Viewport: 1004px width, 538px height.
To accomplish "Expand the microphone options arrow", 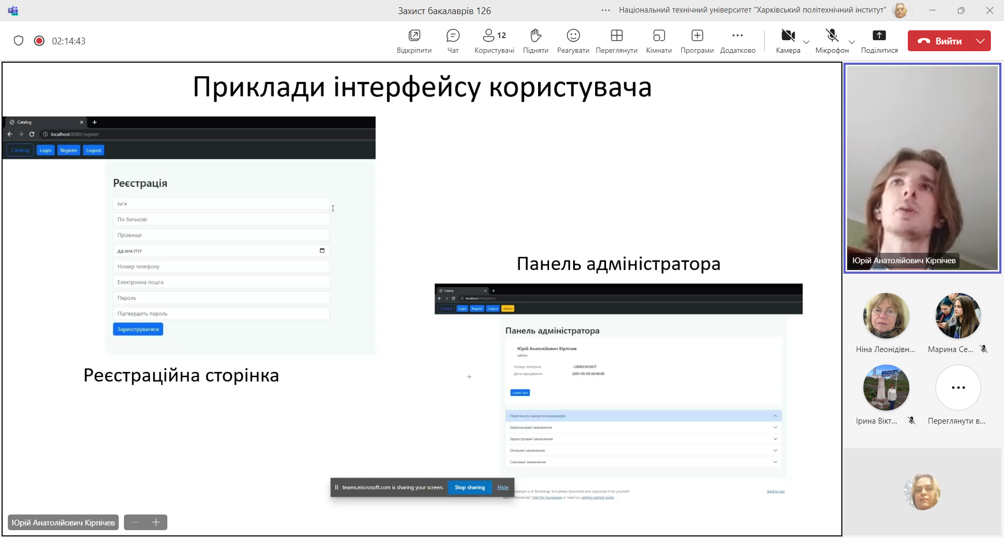I will click(x=852, y=42).
